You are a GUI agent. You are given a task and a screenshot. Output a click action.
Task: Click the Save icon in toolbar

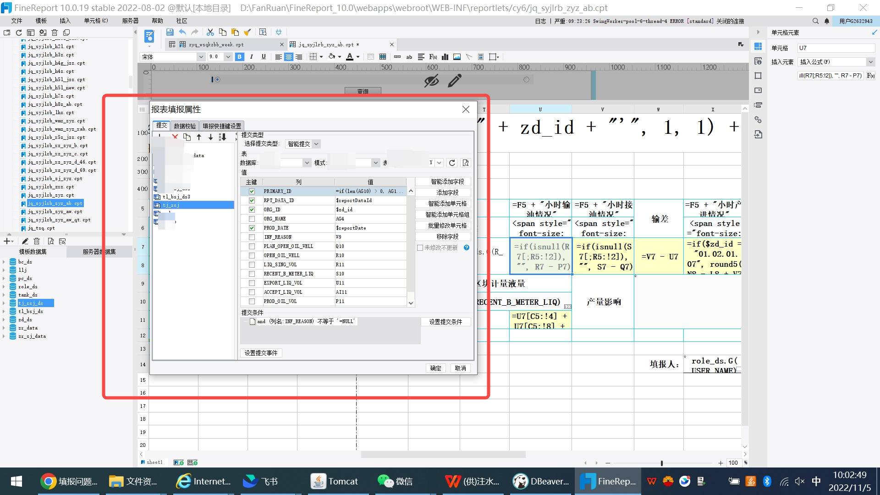[170, 32]
